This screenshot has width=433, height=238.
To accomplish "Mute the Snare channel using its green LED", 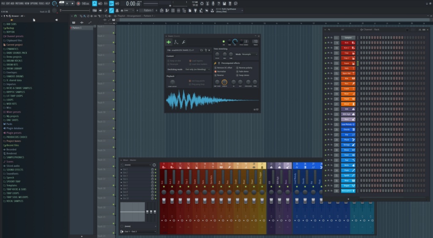I will click(x=326, y=63).
